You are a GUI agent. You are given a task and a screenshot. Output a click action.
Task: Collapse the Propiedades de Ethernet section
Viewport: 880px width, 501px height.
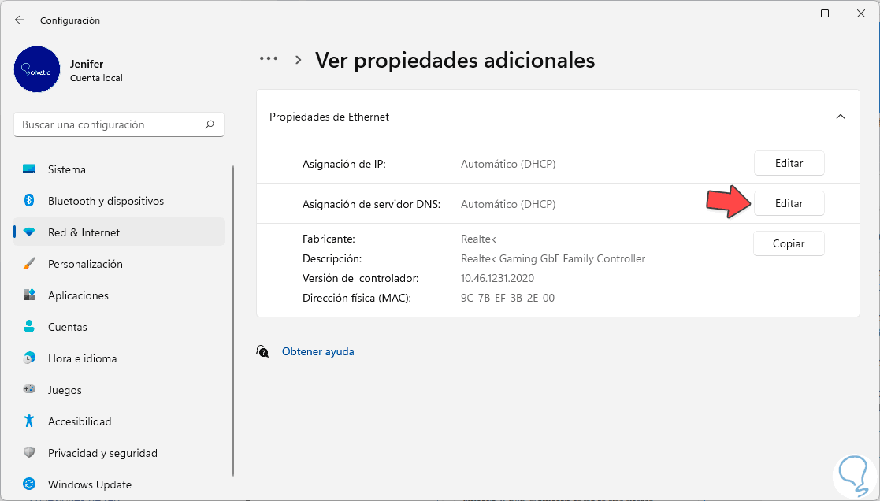tap(840, 117)
